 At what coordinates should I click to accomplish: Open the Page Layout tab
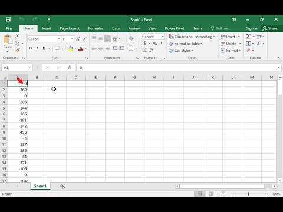coord(70,28)
